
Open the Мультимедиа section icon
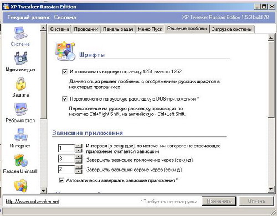pos(20,58)
